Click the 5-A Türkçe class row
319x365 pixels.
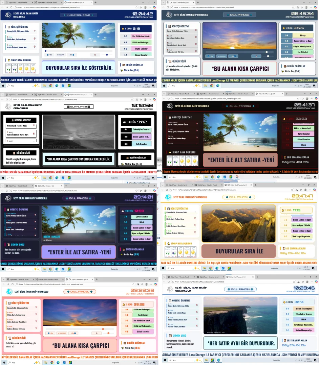point(297,35)
